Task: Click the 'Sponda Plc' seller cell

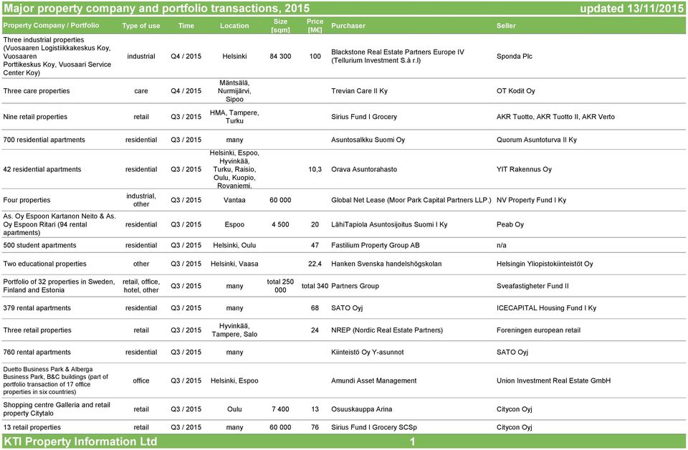Action: pyautogui.click(x=515, y=56)
